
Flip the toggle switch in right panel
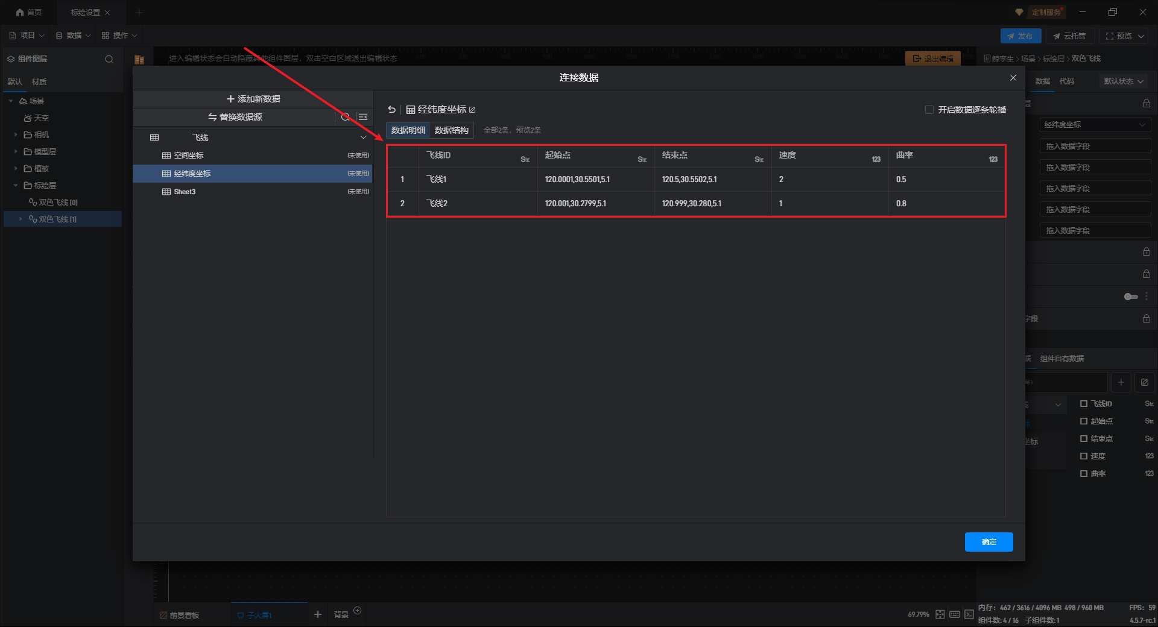pyautogui.click(x=1131, y=297)
